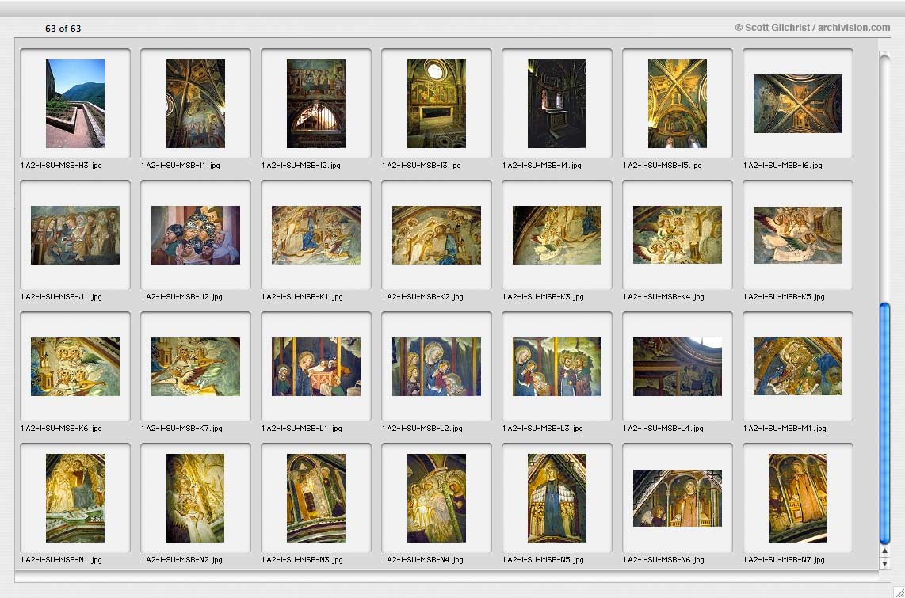Select thumbnail 1A2-I-SU-MSB-I4.jpg

tap(556, 103)
